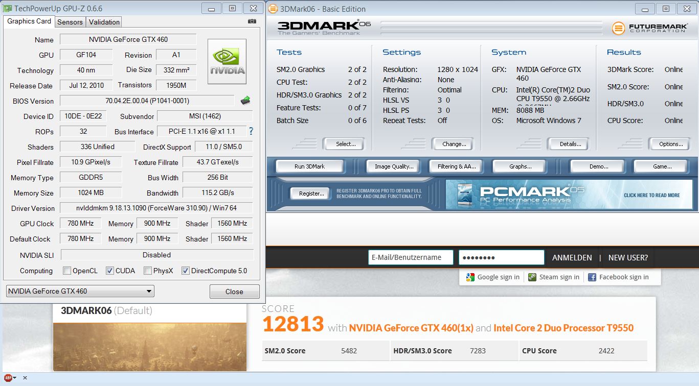Click the BIOS save chip icon
Image resolution: width=699 pixels, height=386 pixels.
245,100
